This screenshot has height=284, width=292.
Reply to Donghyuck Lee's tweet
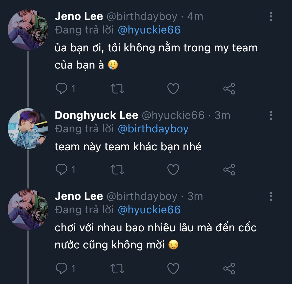click(x=62, y=170)
